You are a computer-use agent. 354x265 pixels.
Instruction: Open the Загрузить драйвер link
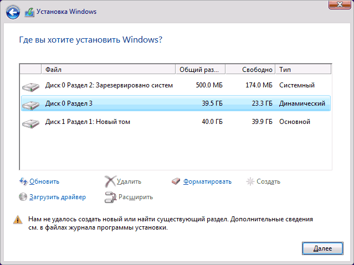click(x=58, y=197)
